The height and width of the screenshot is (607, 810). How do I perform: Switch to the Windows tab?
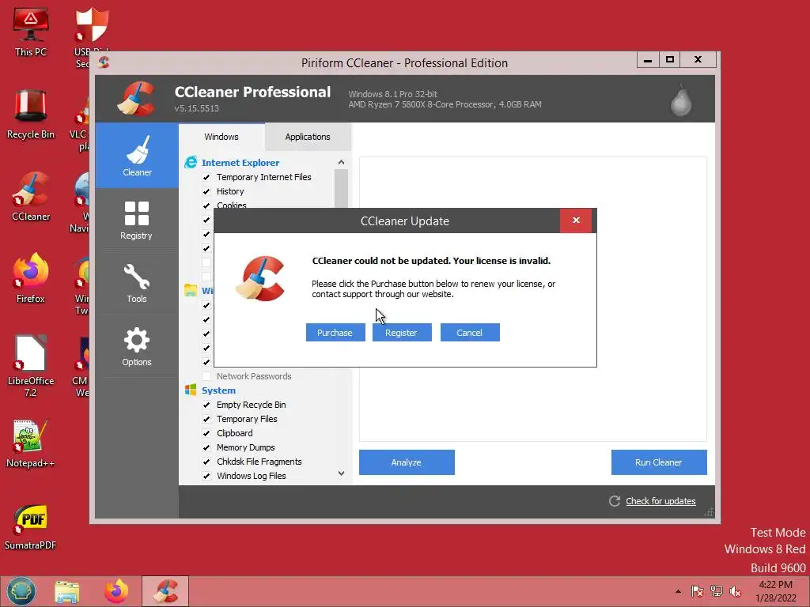(221, 137)
